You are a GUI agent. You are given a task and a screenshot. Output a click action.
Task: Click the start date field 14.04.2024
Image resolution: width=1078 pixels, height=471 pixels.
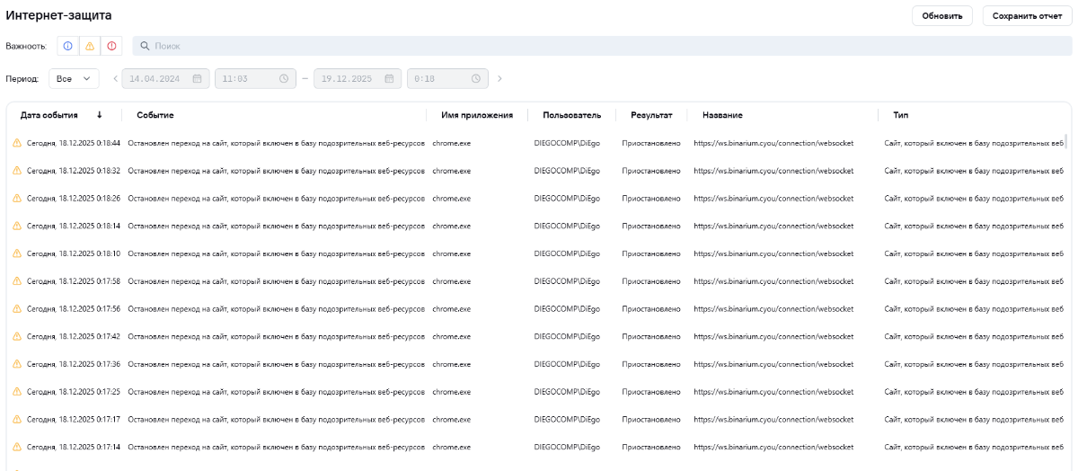coord(155,79)
